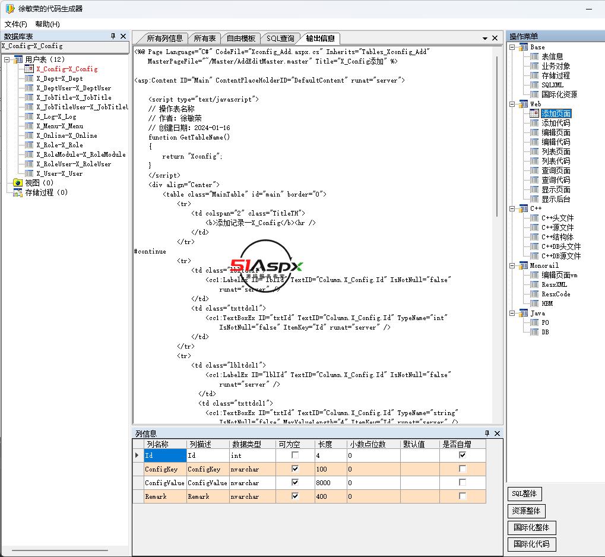605x557 pixels.
Task: Select the 添加代码 template
Action: pos(556,123)
